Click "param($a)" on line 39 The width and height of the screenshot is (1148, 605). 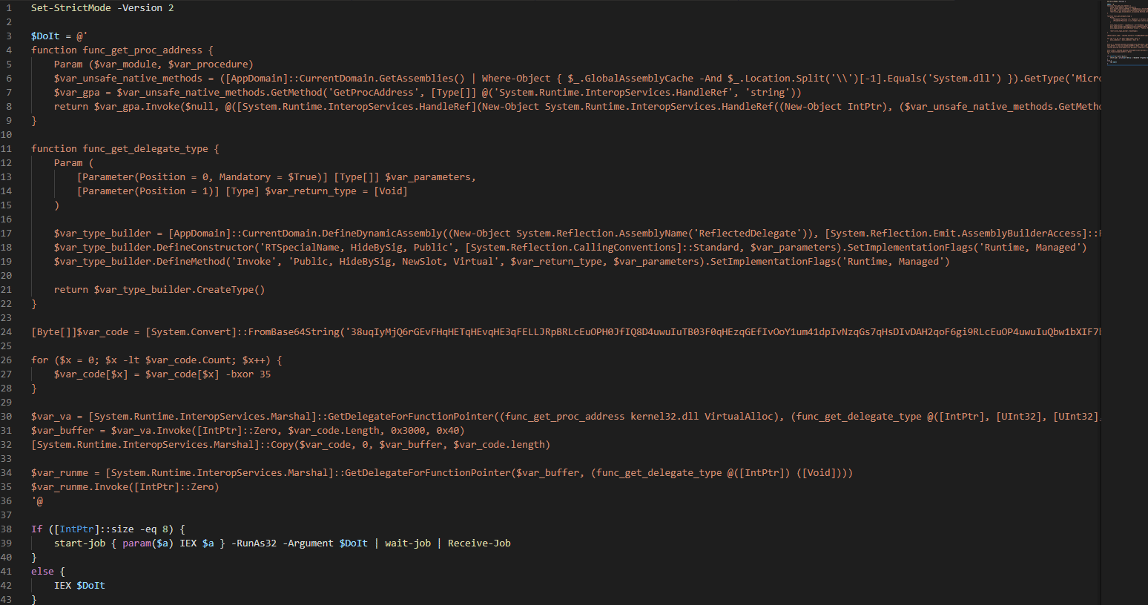[x=148, y=543]
